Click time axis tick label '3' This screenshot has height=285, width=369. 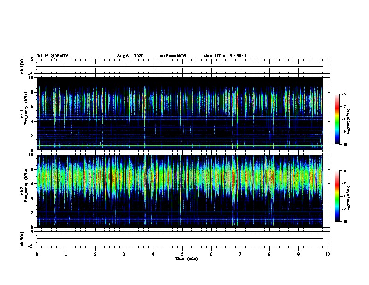[x=124, y=254]
